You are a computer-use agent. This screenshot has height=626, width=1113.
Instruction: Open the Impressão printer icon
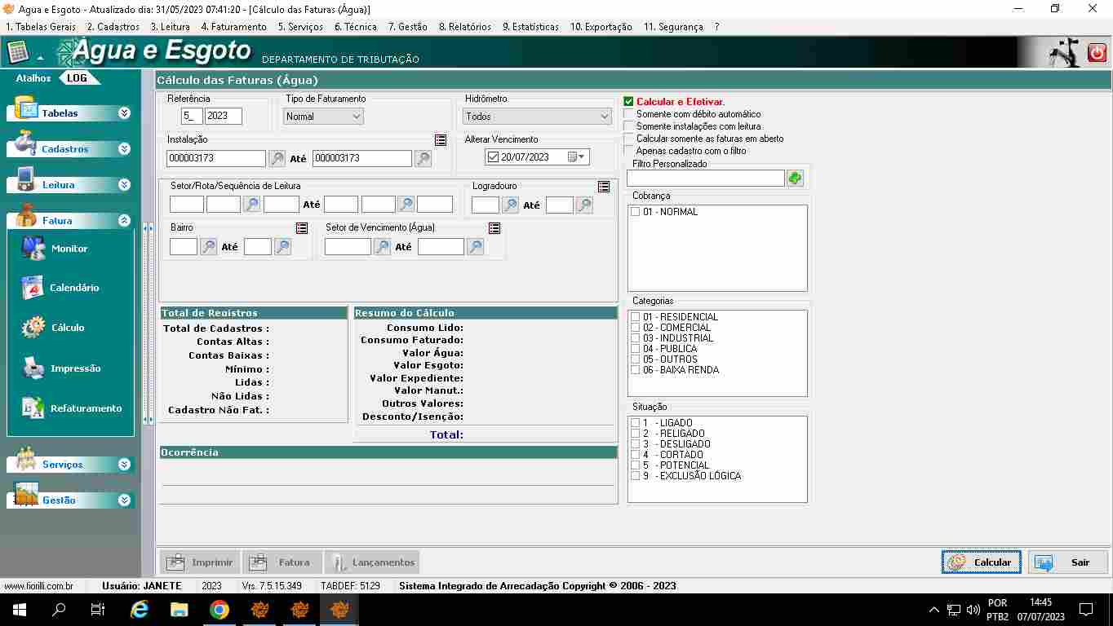pos(33,368)
